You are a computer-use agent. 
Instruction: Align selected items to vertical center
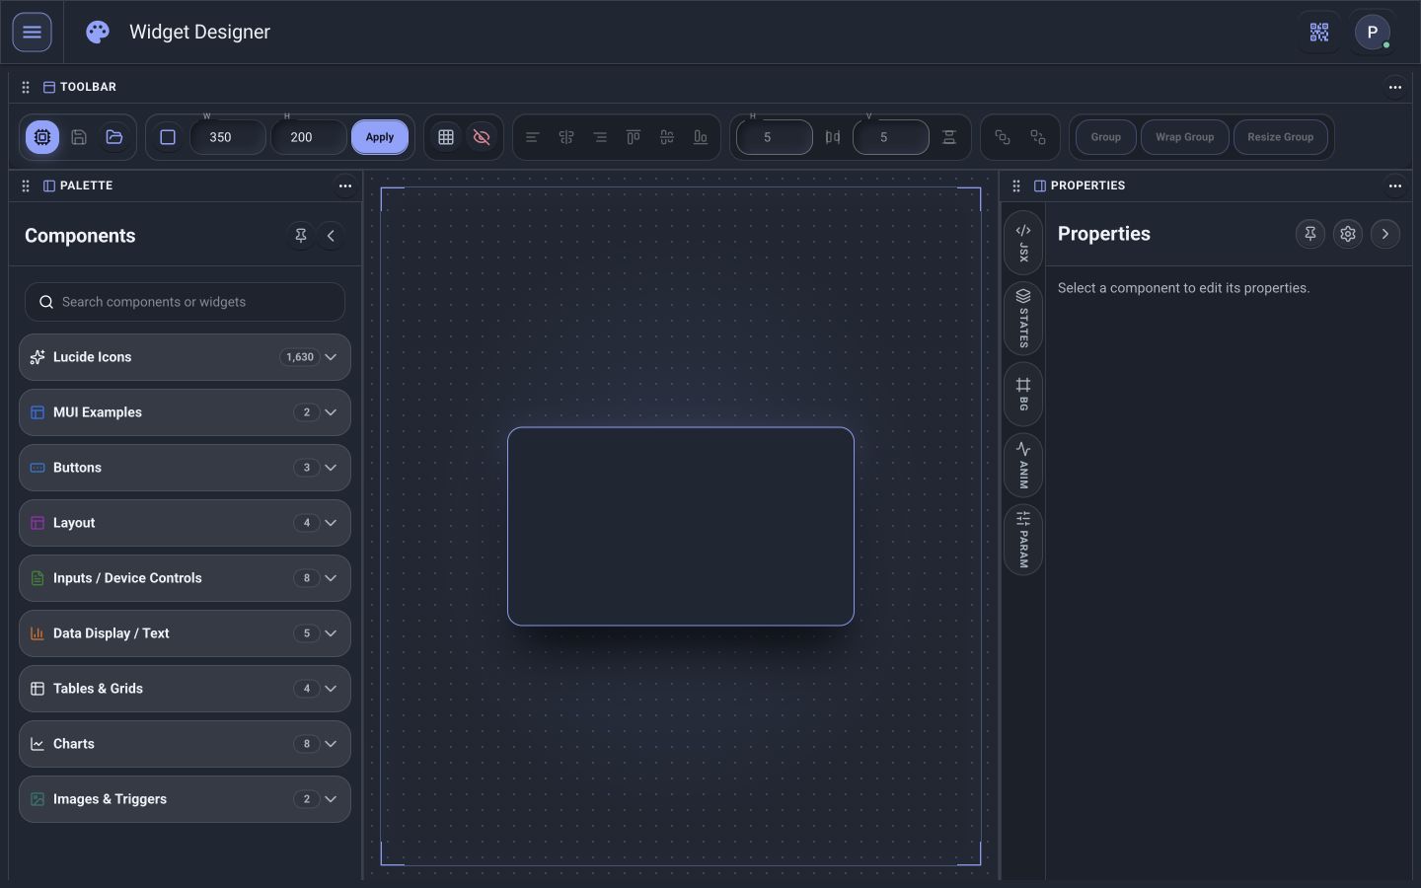pyautogui.click(x=667, y=137)
